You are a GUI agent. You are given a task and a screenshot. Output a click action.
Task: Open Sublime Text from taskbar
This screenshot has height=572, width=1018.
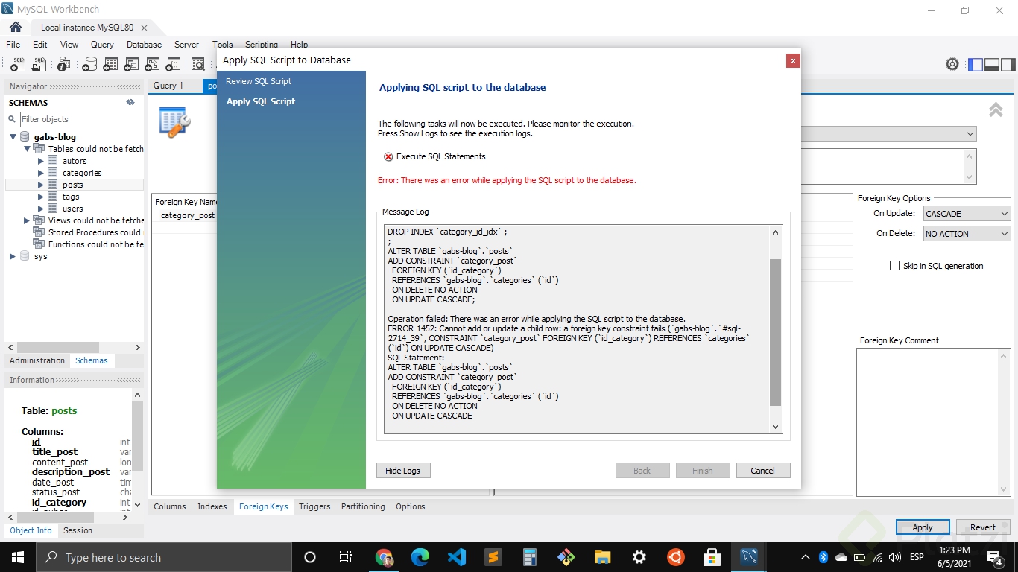click(x=493, y=557)
